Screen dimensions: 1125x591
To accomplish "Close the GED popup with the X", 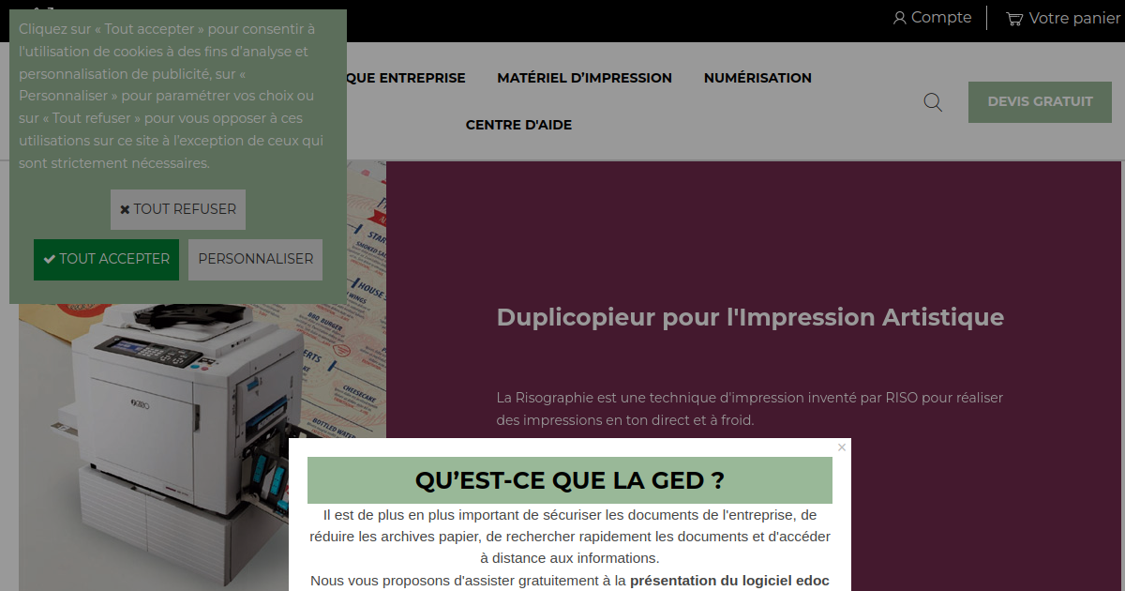I will 842,447.
